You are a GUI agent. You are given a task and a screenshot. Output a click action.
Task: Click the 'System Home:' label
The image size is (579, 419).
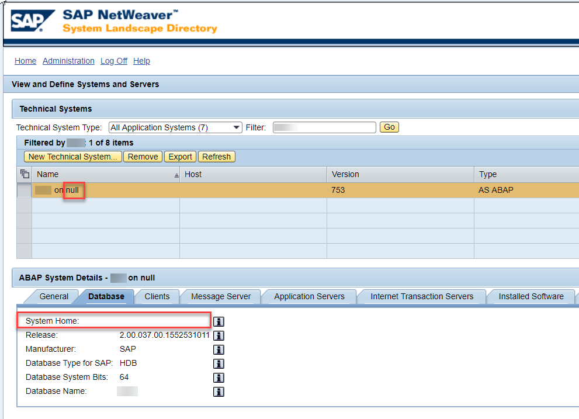[53, 321]
